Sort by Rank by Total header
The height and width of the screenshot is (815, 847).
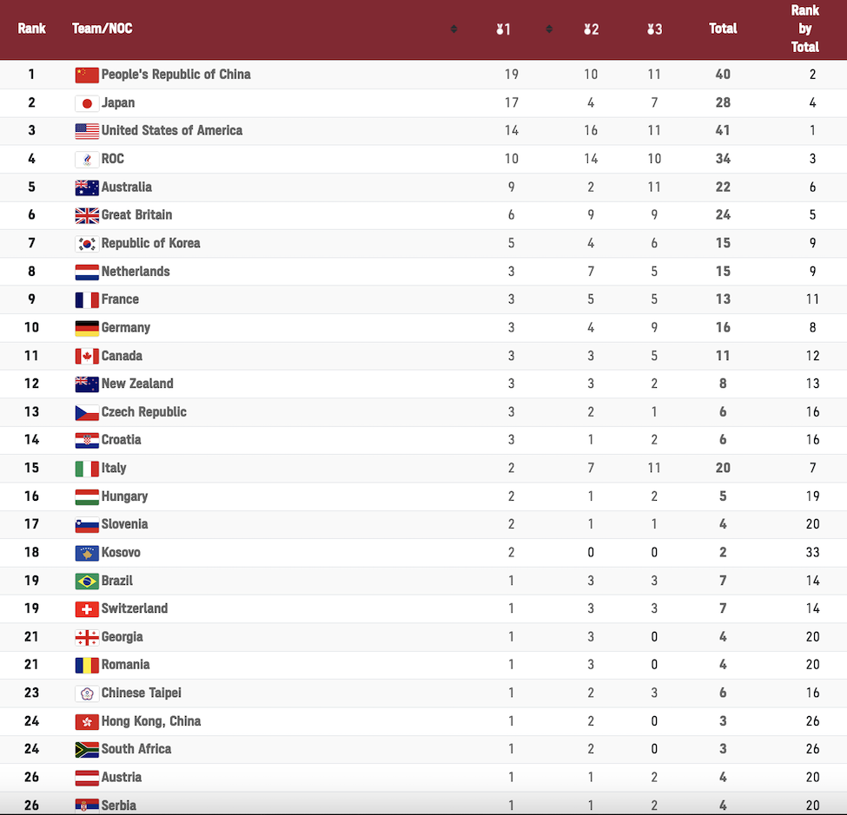pyautogui.click(x=804, y=29)
